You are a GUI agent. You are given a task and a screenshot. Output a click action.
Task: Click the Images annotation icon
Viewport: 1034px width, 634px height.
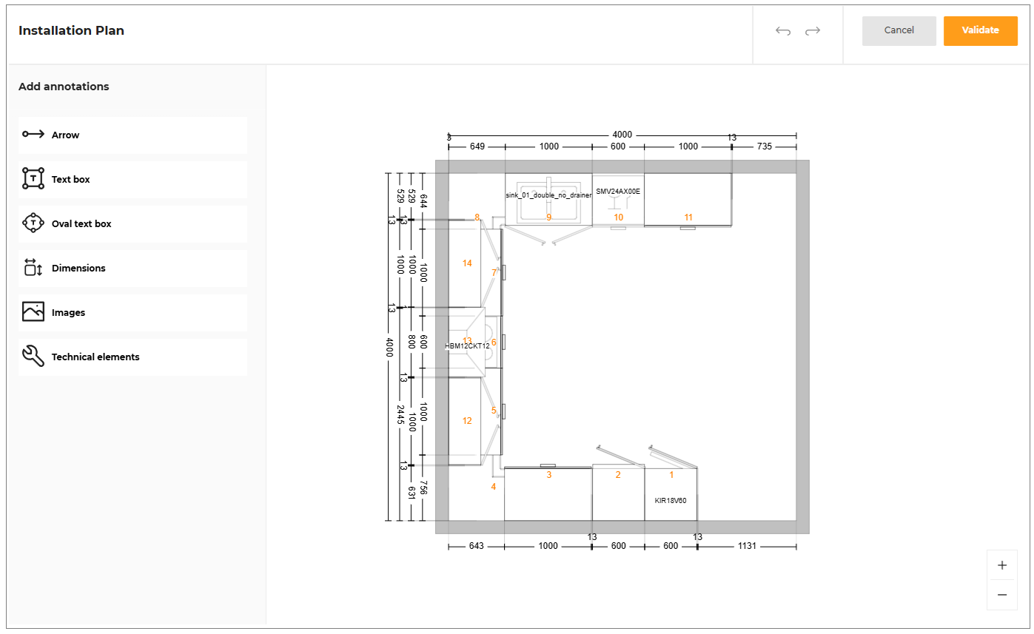(33, 312)
